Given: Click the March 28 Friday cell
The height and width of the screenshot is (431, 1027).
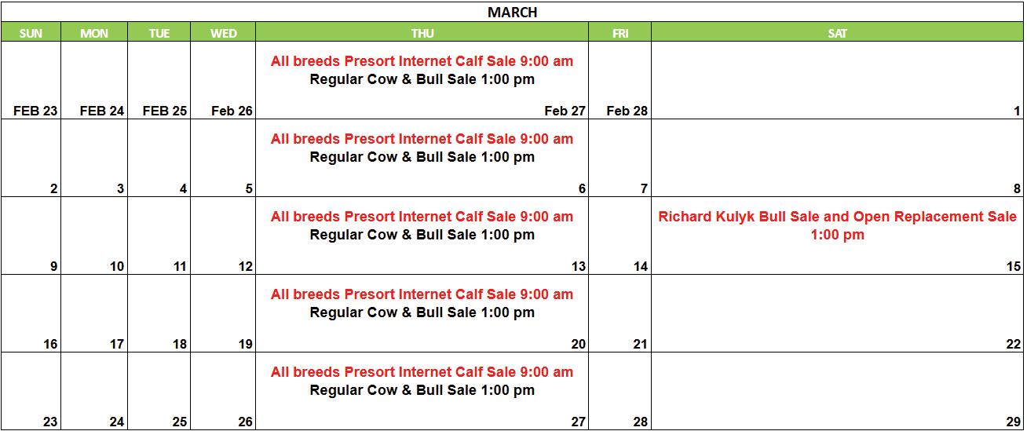Looking at the screenshot, I should (619, 391).
